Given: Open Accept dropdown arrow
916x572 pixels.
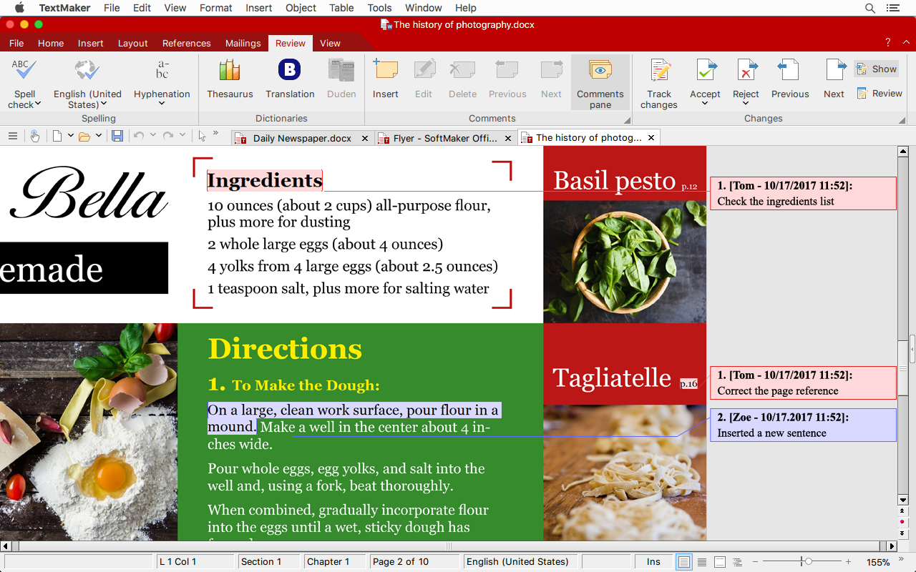Looking at the screenshot, I should click(x=705, y=104).
